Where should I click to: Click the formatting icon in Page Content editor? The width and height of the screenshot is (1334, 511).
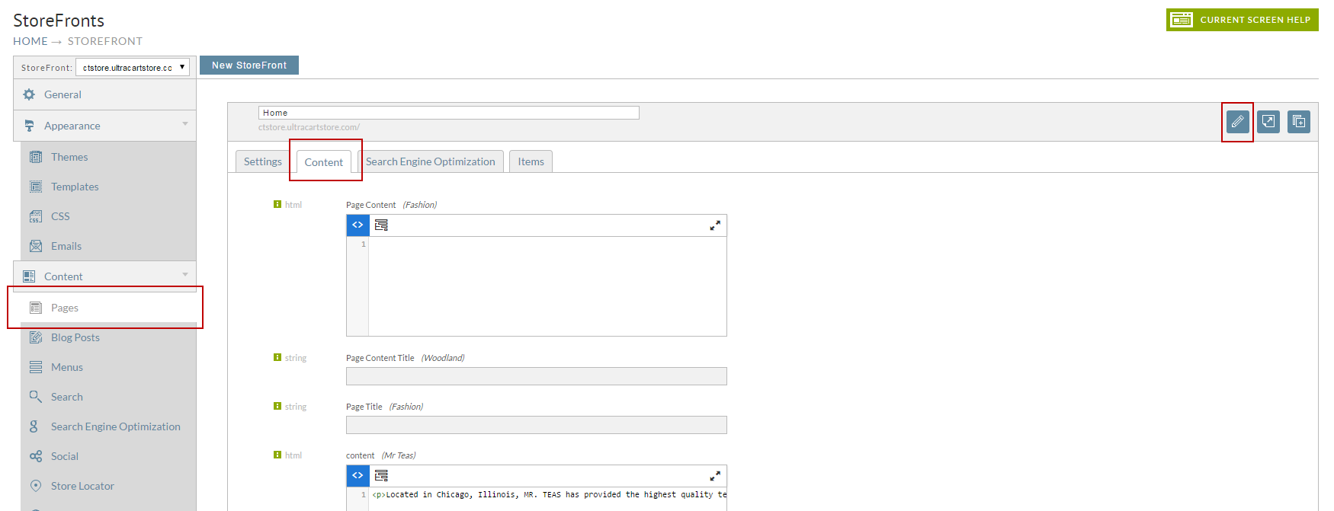pos(382,225)
